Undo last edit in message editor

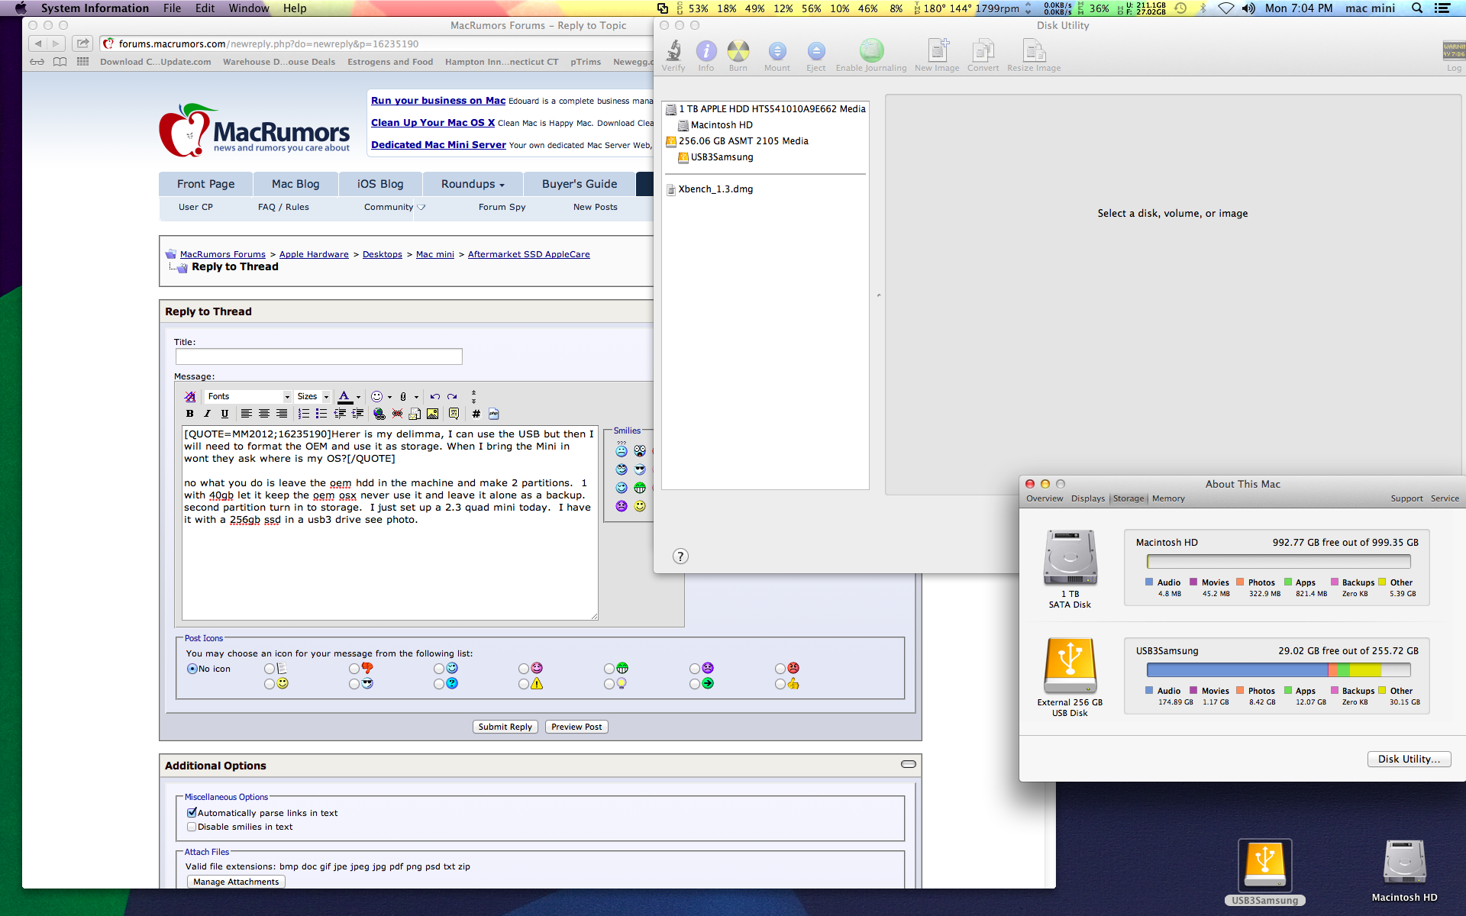435,396
